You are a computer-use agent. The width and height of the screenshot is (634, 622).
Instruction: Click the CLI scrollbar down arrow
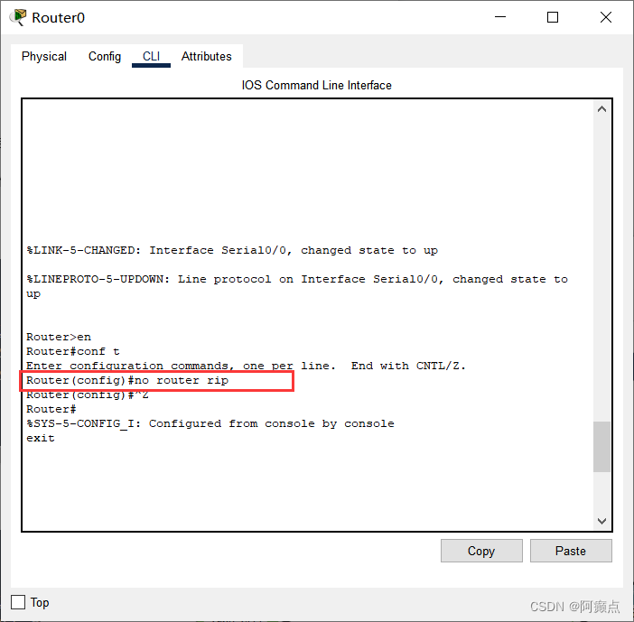point(601,521)
